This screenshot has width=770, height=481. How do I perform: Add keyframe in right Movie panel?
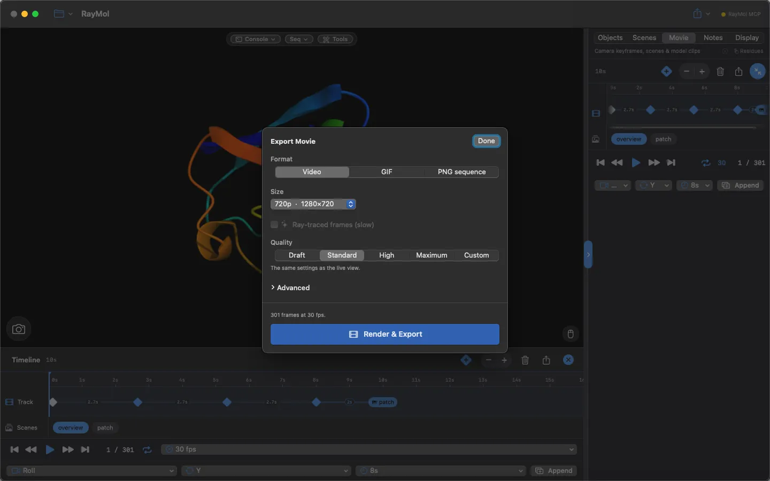[x=666, y=71]
